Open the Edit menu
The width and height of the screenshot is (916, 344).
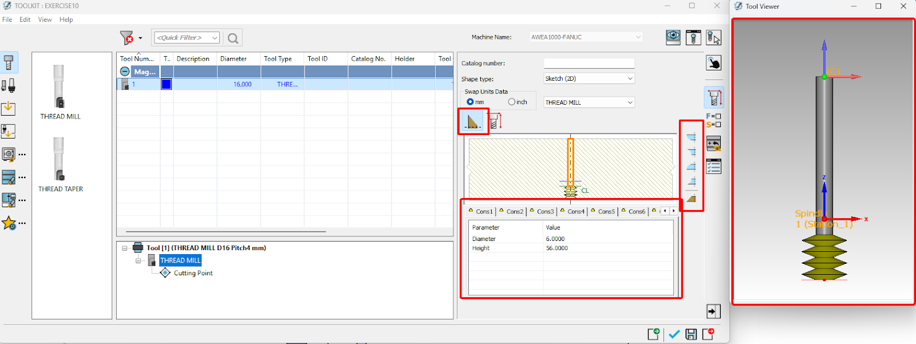25,19
